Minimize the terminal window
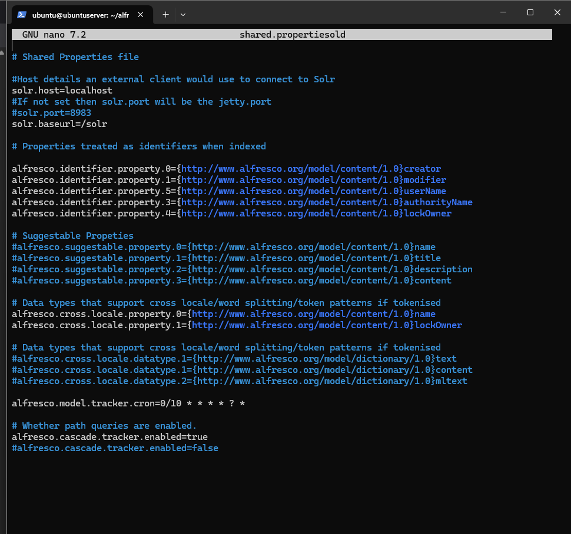 pos(503,12)
